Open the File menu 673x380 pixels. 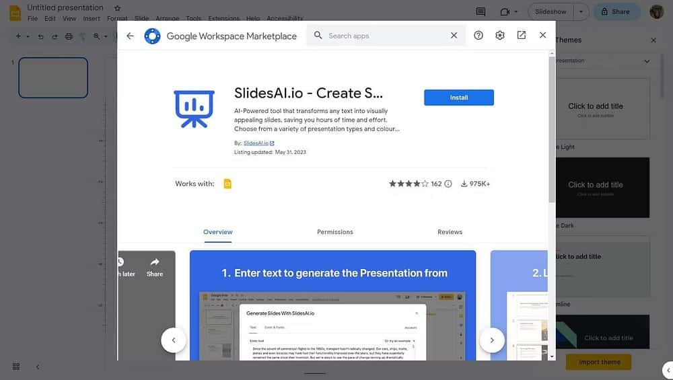click(32, 18)
